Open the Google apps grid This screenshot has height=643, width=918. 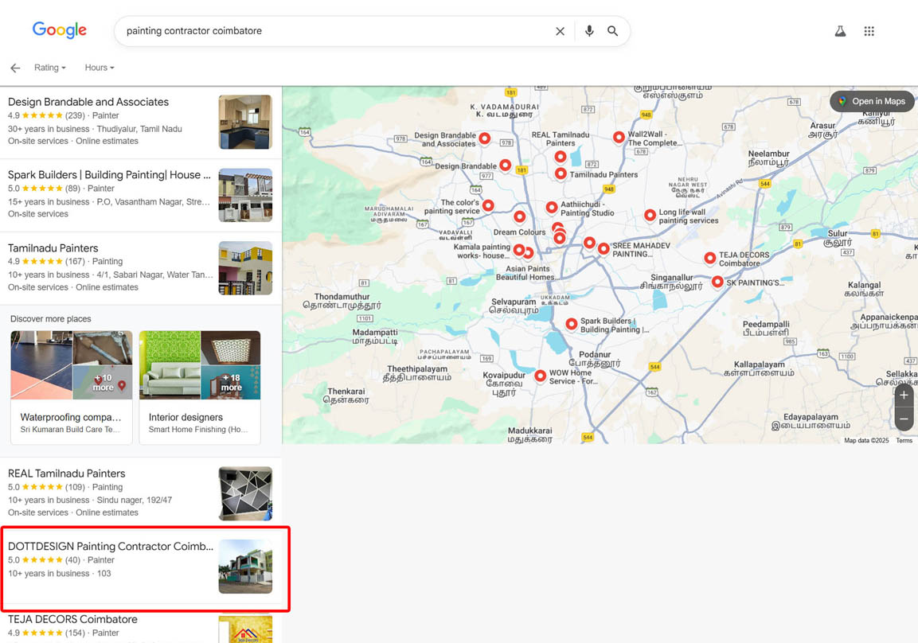pyautogui.click(x=869, y=31)
